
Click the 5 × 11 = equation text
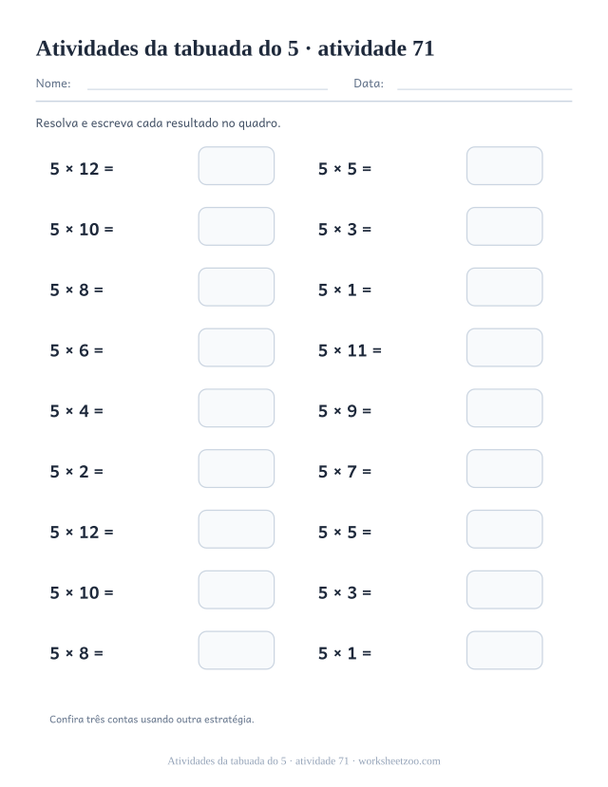(x=350, y=350)
